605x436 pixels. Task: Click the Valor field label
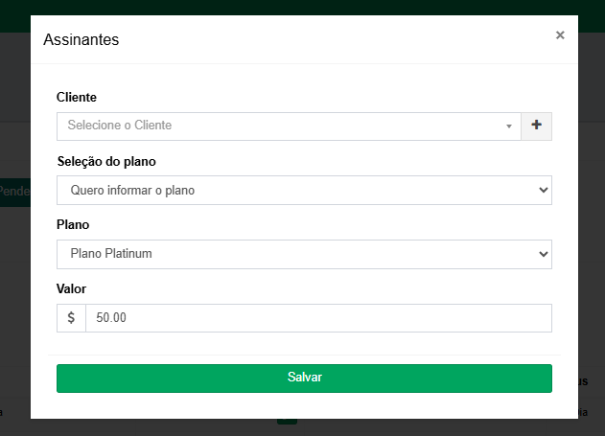click(73, 288)
